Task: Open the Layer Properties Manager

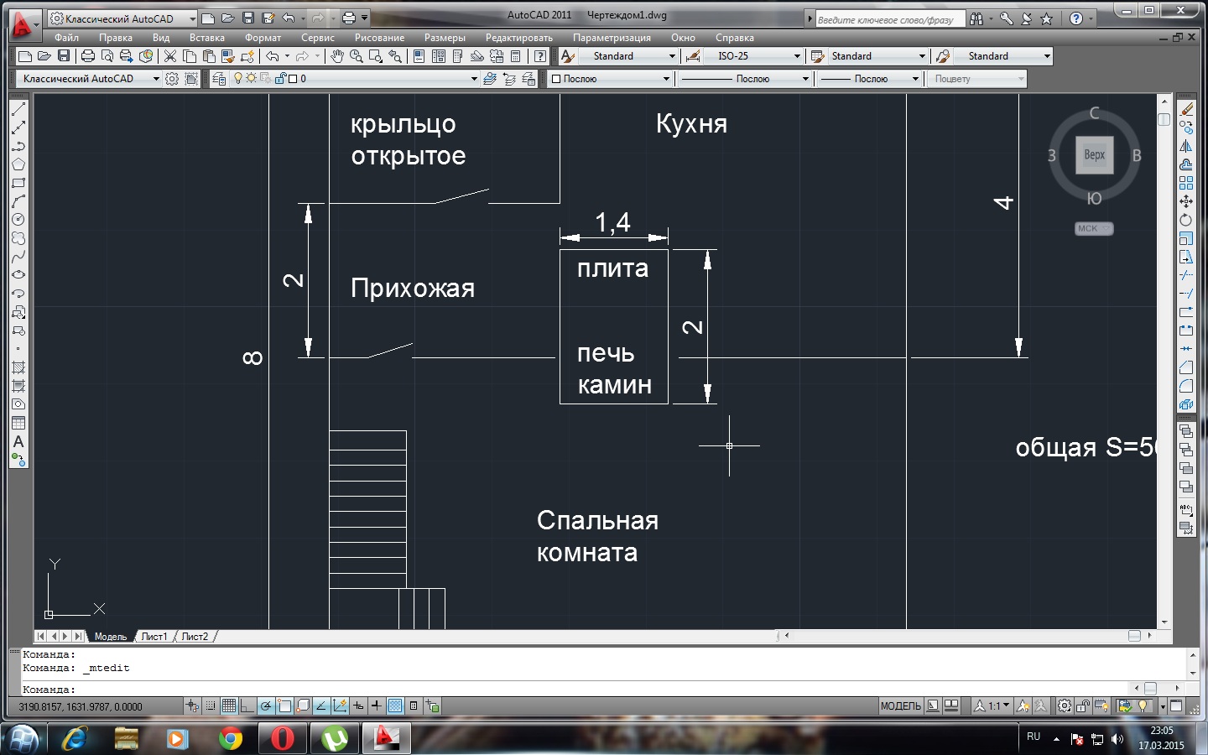Action: point(219,79)
